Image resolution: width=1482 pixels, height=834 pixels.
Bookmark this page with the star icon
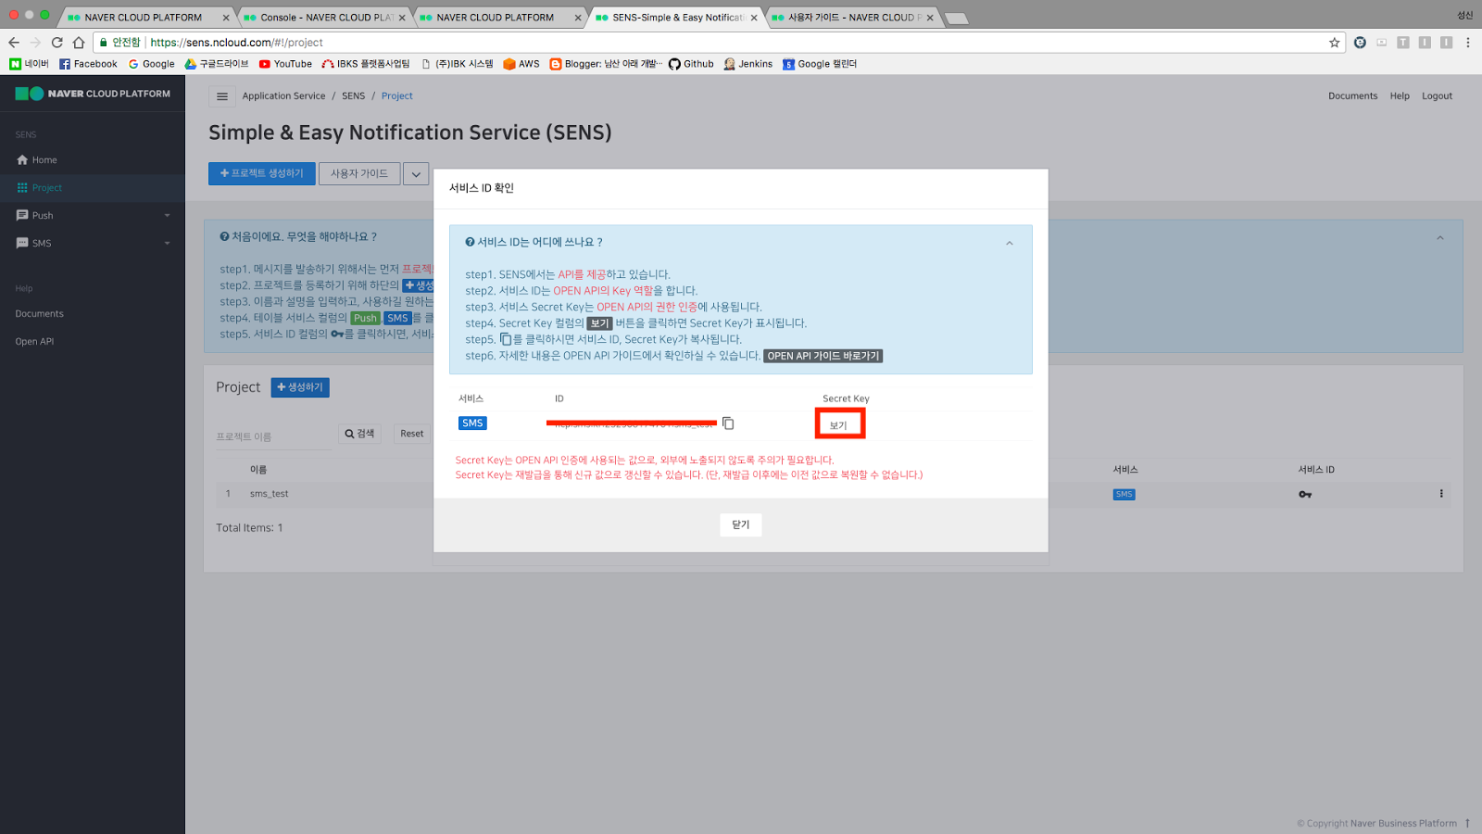coord(1335,43)
